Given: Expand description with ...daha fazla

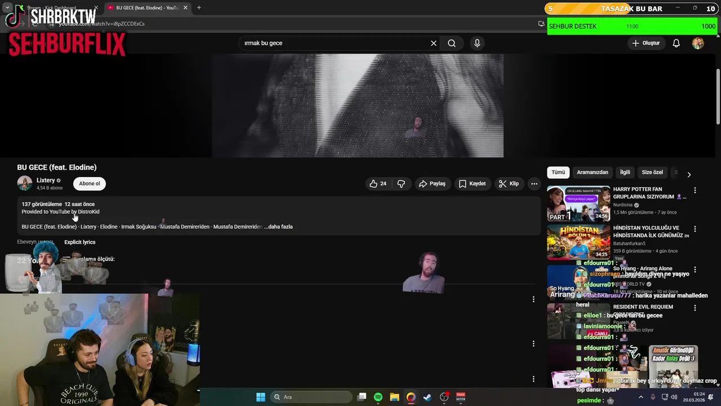Looking at the screenshot, I should tap(278, 227).
